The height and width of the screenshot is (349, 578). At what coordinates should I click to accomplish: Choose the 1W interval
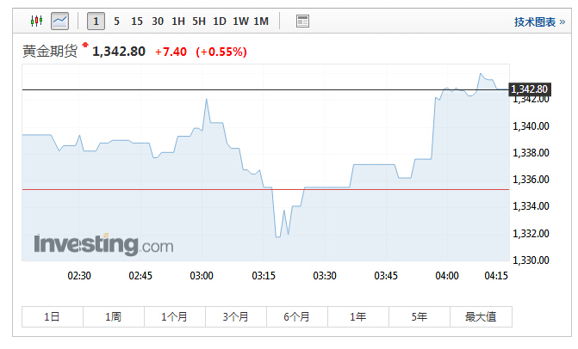point(240,21)
